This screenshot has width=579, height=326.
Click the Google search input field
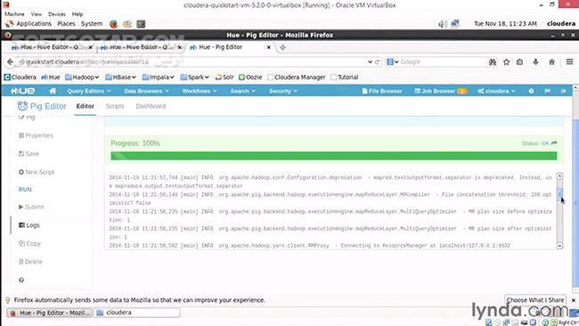tap(443, 62)
